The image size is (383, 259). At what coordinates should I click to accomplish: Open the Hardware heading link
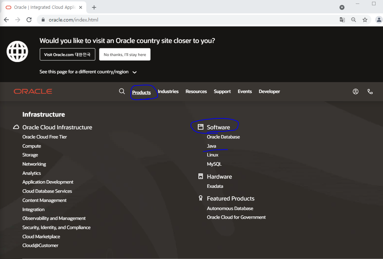[219, 177]
